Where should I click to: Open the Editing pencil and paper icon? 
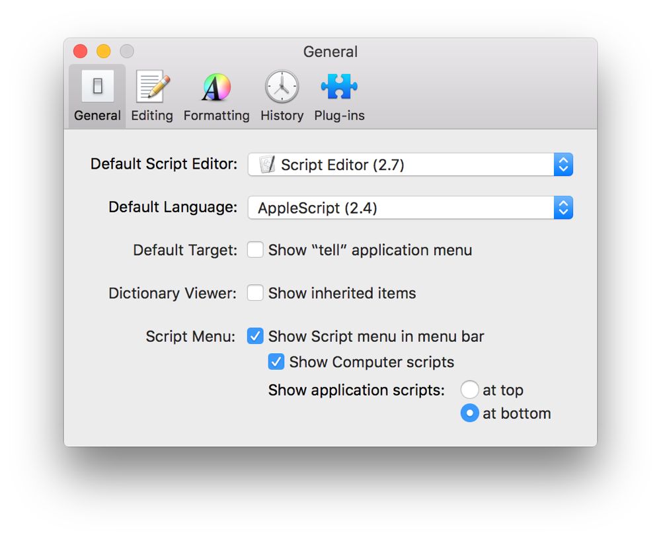[x=152, y=87]
